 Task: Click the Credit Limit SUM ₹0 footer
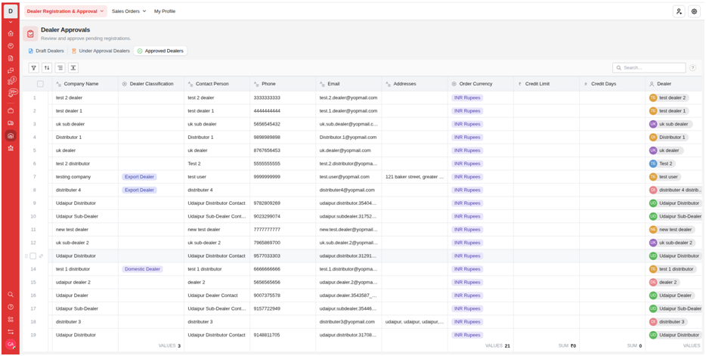tap(567, 346)
